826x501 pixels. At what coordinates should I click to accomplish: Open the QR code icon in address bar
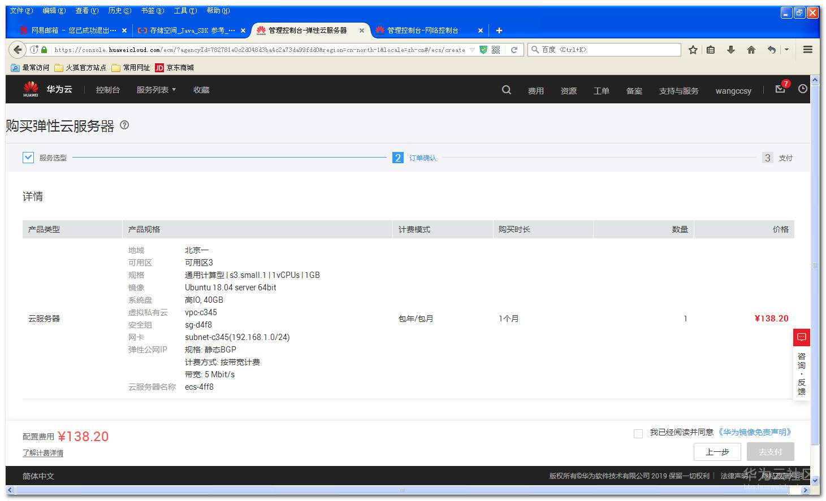click(x=496, y=50)
